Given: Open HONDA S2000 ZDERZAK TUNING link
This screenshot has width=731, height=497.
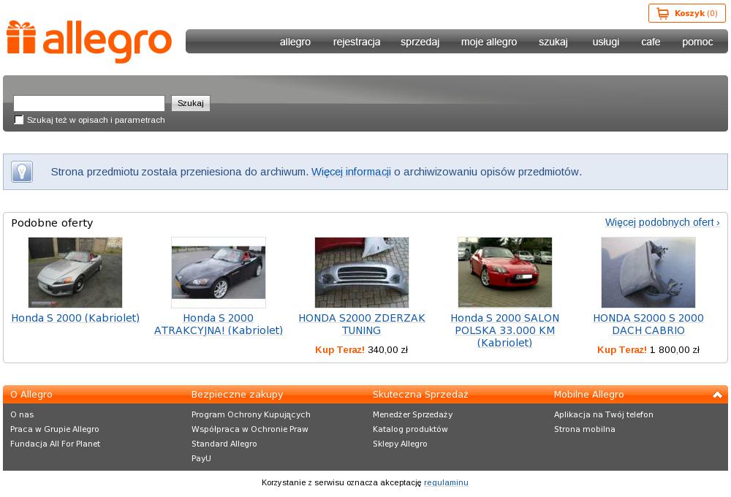Looking at the screenshot, I should [x=362, y=324].
